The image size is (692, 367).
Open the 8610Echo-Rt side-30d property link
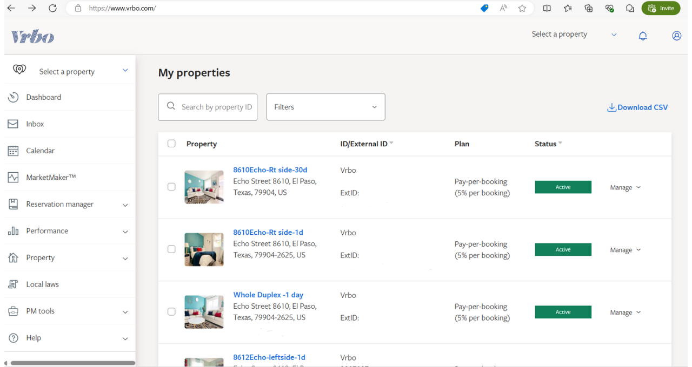pyautogui.click(x=270, y=169)
